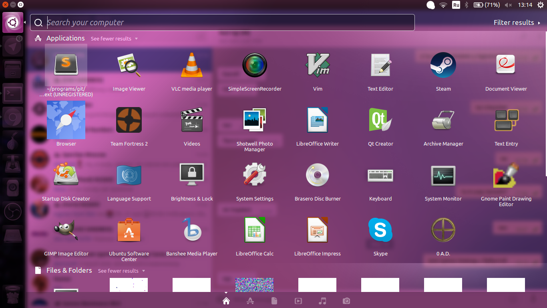Launch 0 A.D. game
547x308 pixels.
point(443,229)
